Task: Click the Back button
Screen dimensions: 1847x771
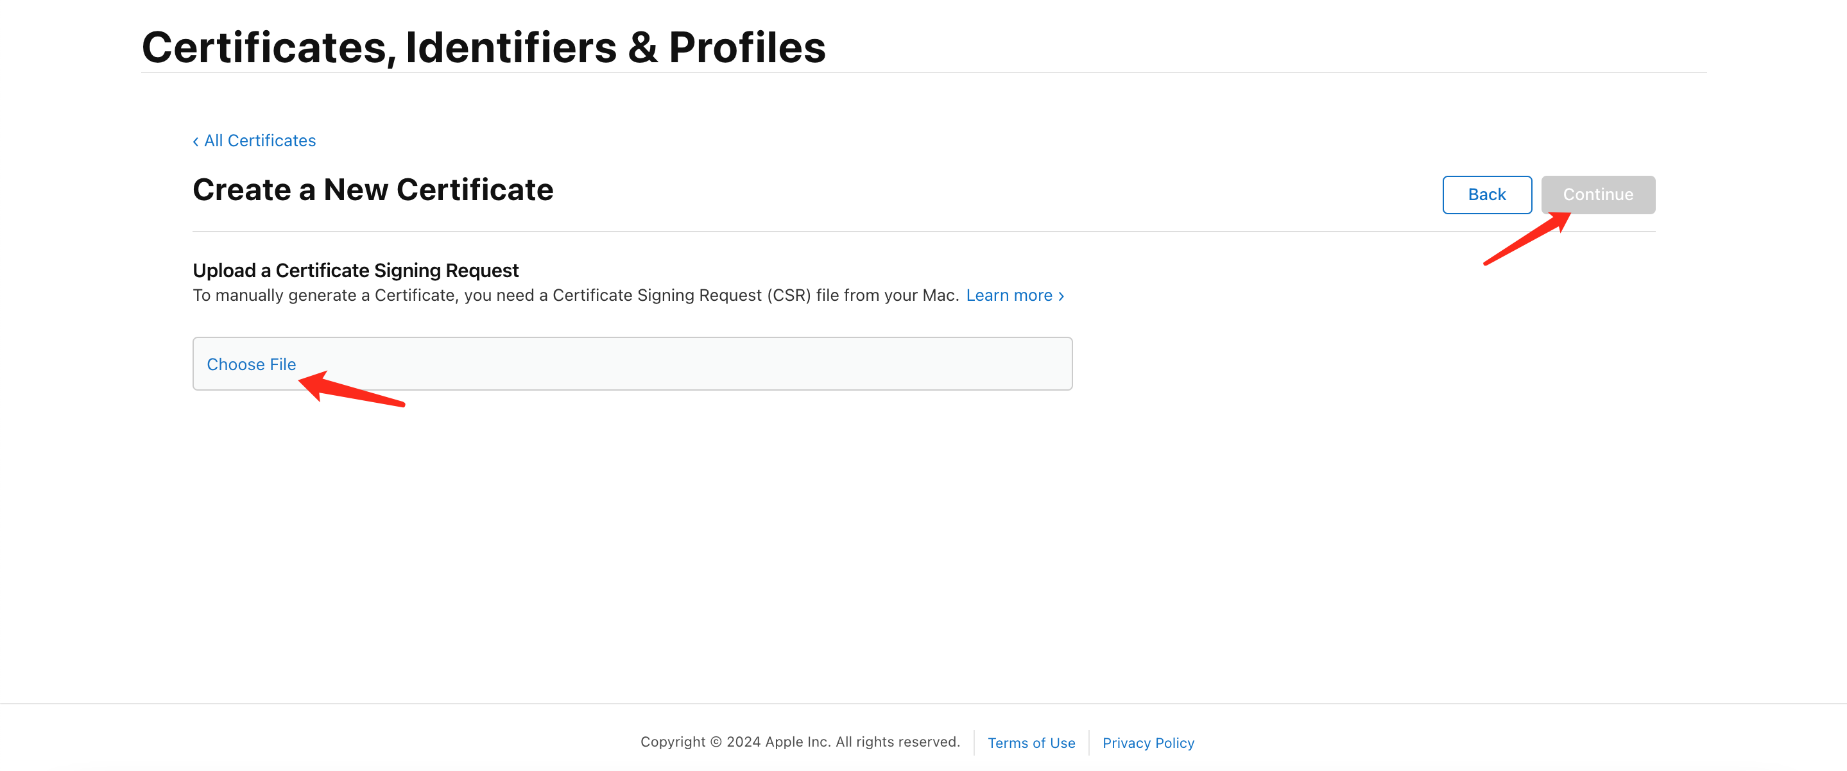Action: (x=1487, y=195)
